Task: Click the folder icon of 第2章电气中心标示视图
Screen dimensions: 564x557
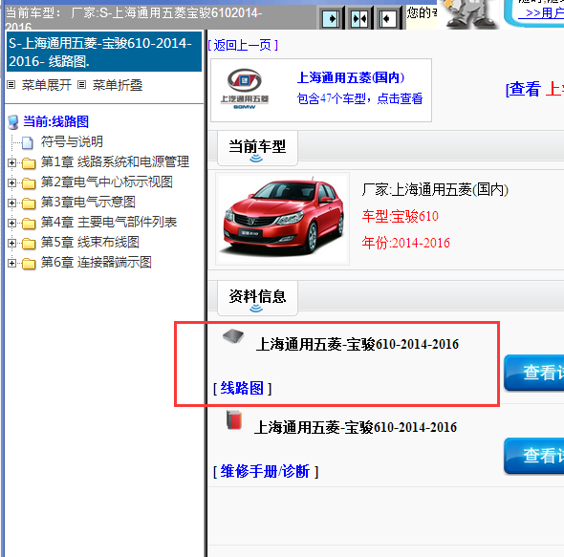Action: 29,183
